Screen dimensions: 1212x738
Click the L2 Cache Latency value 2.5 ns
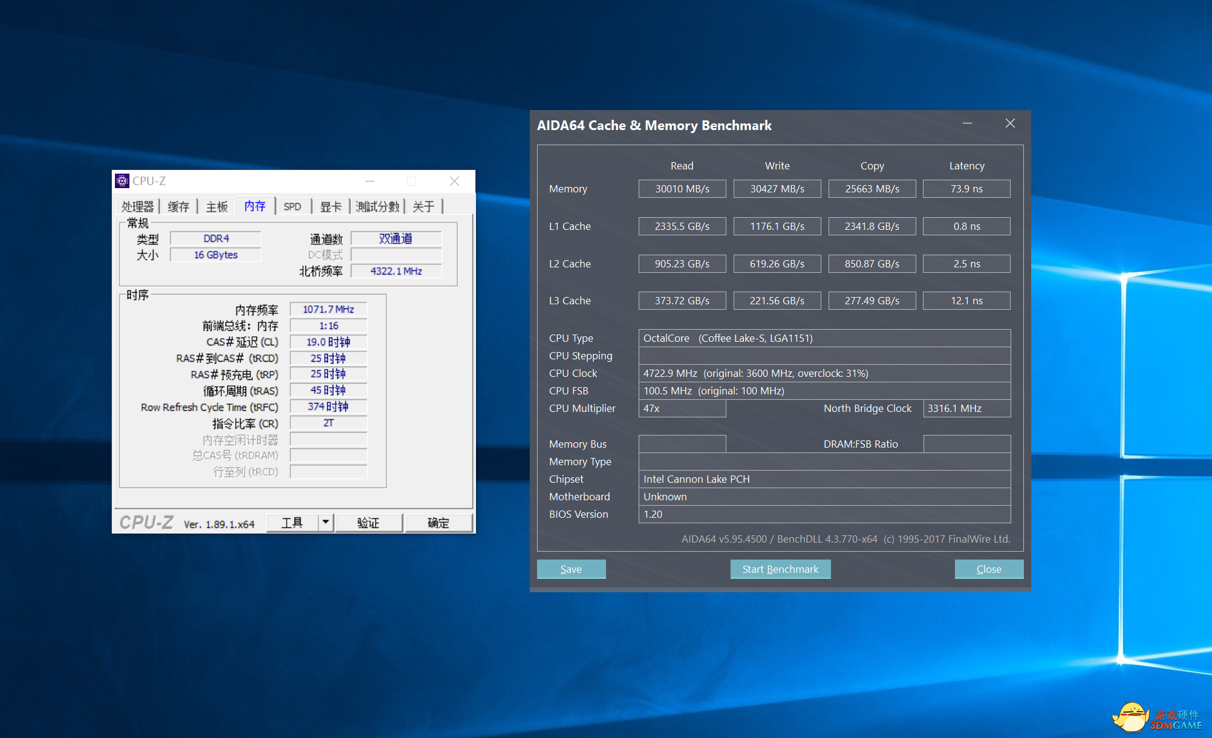tap(966, 264)
